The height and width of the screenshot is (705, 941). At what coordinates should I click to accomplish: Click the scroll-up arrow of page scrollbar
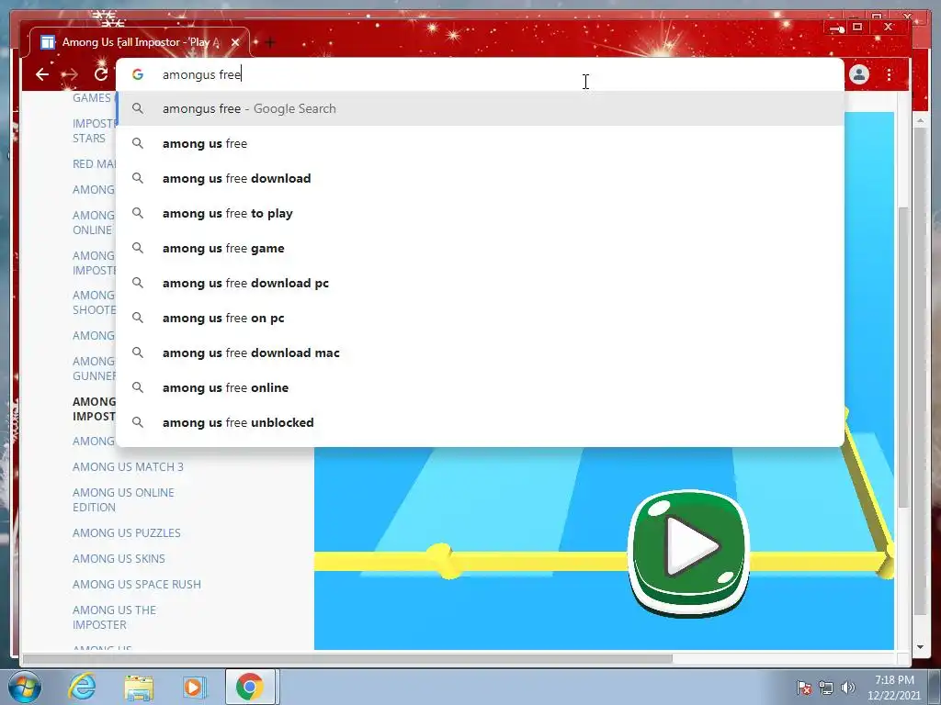[920, 120]
